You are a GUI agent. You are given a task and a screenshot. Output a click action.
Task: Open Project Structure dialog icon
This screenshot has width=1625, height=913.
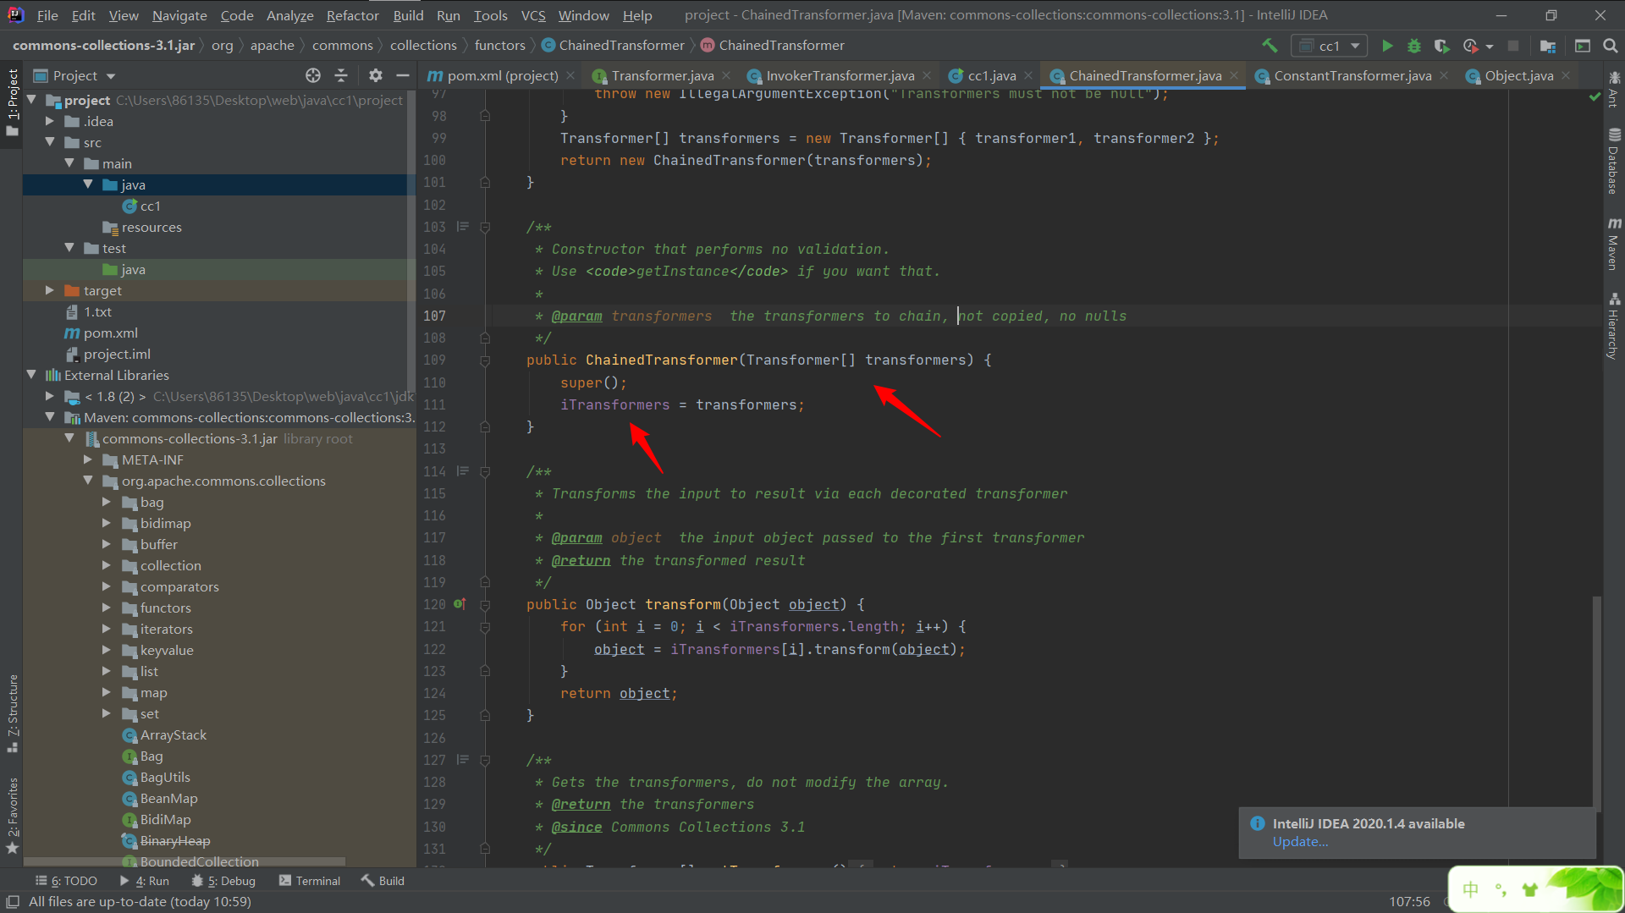[1548, 46]
